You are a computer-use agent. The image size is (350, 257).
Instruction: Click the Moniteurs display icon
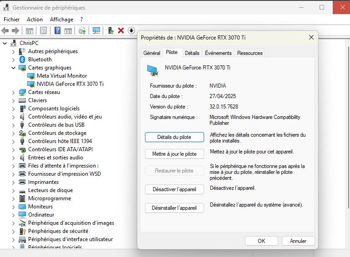tap(22, 207)
